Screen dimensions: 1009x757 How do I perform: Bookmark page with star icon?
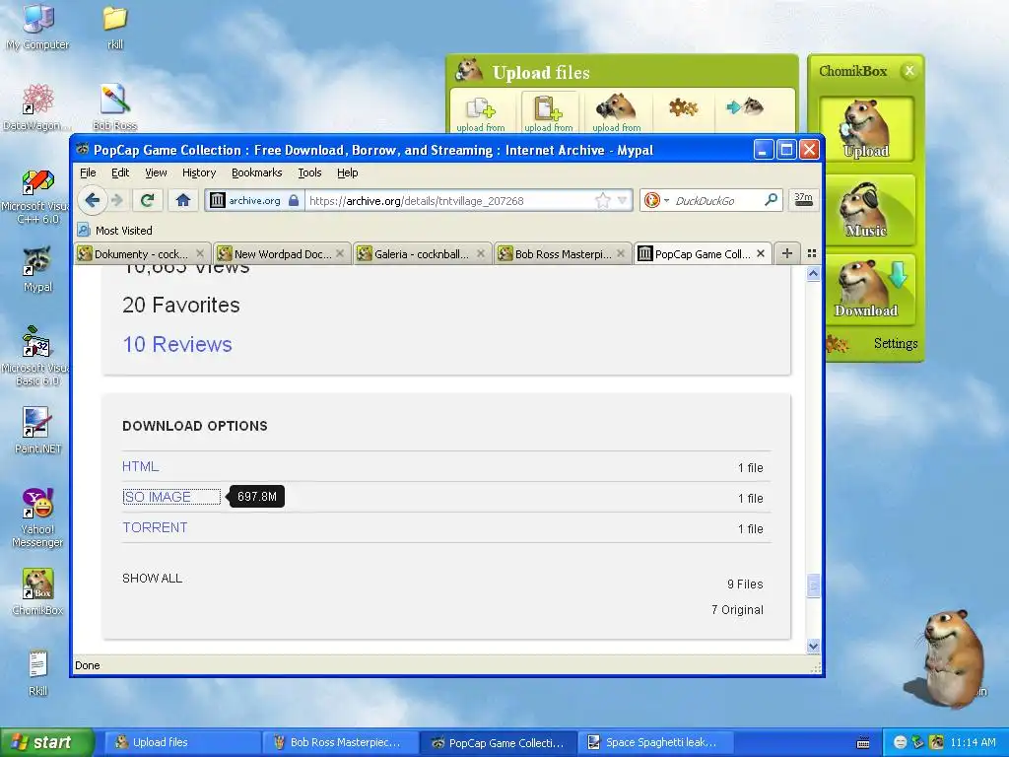tap(602, 200)
